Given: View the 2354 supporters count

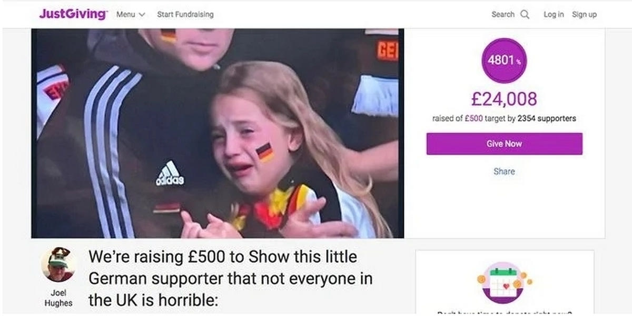Looking at the screenshot, I should coord(547,118).
